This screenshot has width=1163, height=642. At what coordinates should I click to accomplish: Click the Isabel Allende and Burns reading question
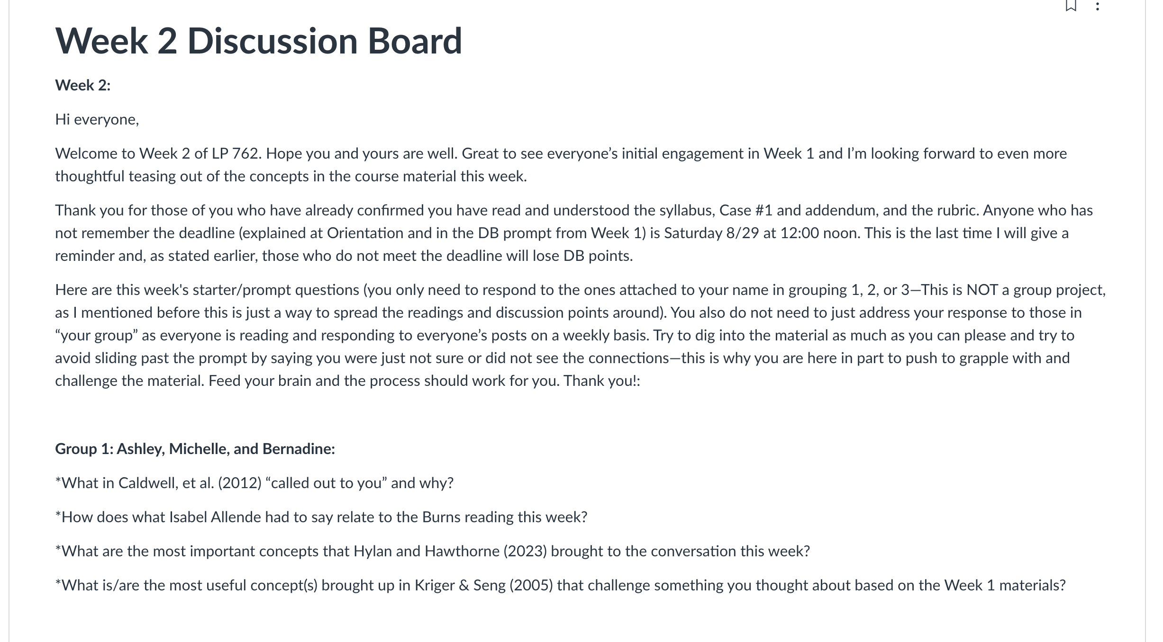(321, 517)
